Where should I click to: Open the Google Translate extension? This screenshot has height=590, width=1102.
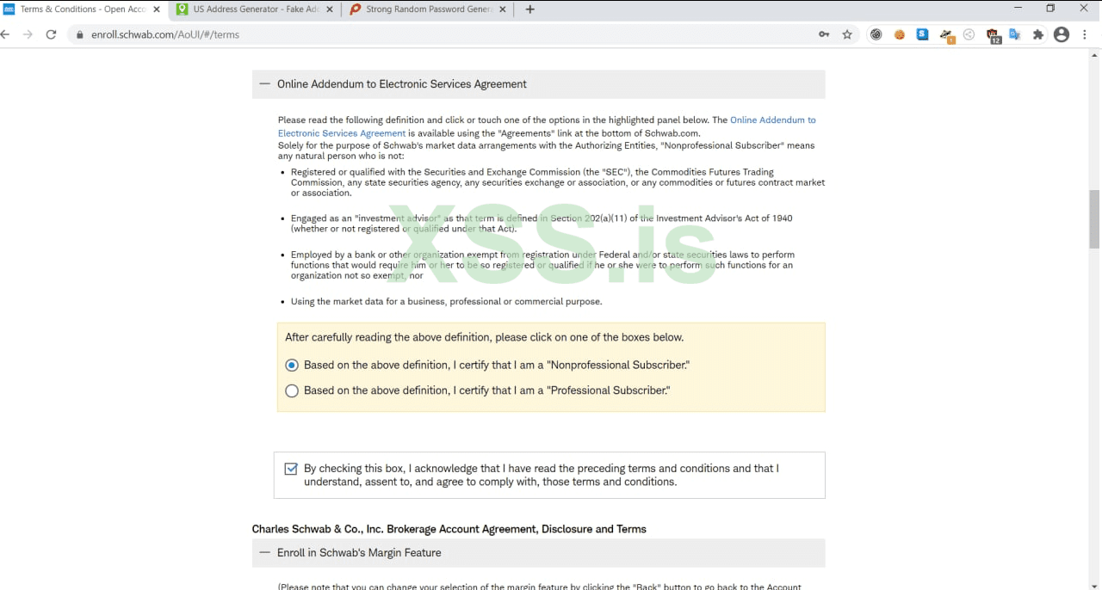pos(1015,34)
